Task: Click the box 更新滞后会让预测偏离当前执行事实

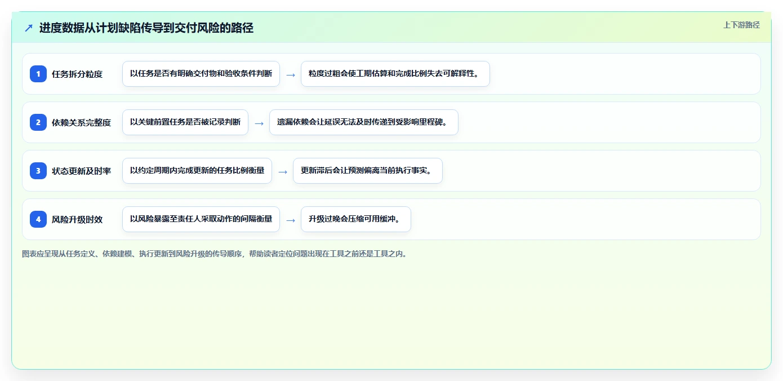Action: pyautogui.click(x=368, y=171)
